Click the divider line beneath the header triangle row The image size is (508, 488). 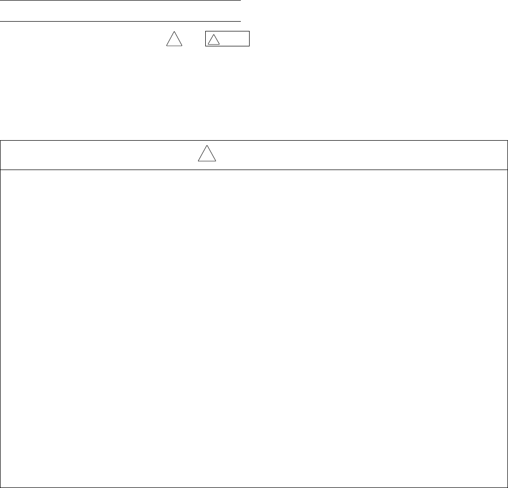tap(254, 170)
